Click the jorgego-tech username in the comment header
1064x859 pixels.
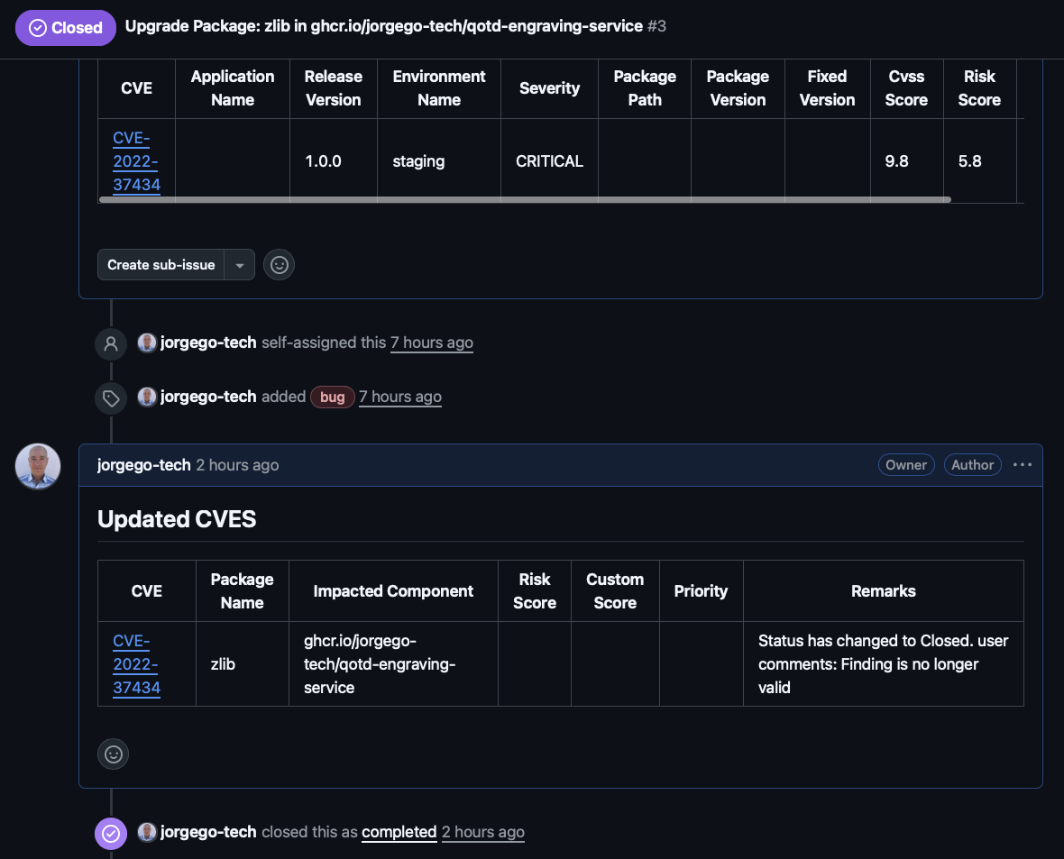144,465
